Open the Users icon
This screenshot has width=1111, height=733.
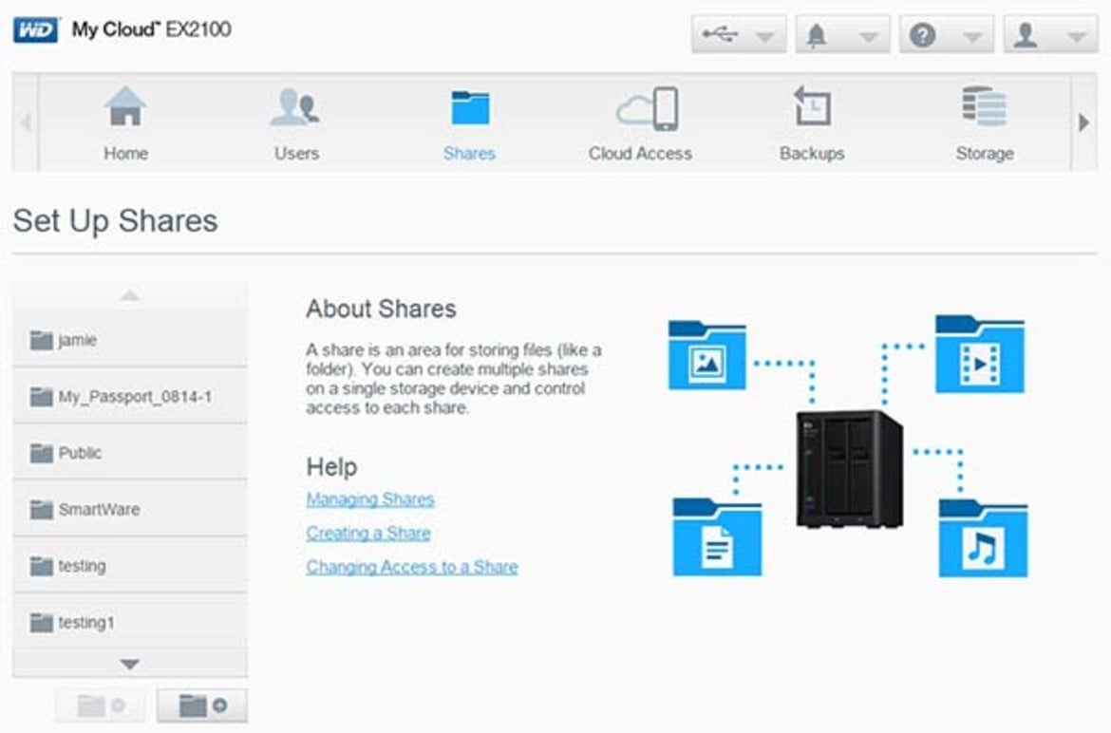294,107
